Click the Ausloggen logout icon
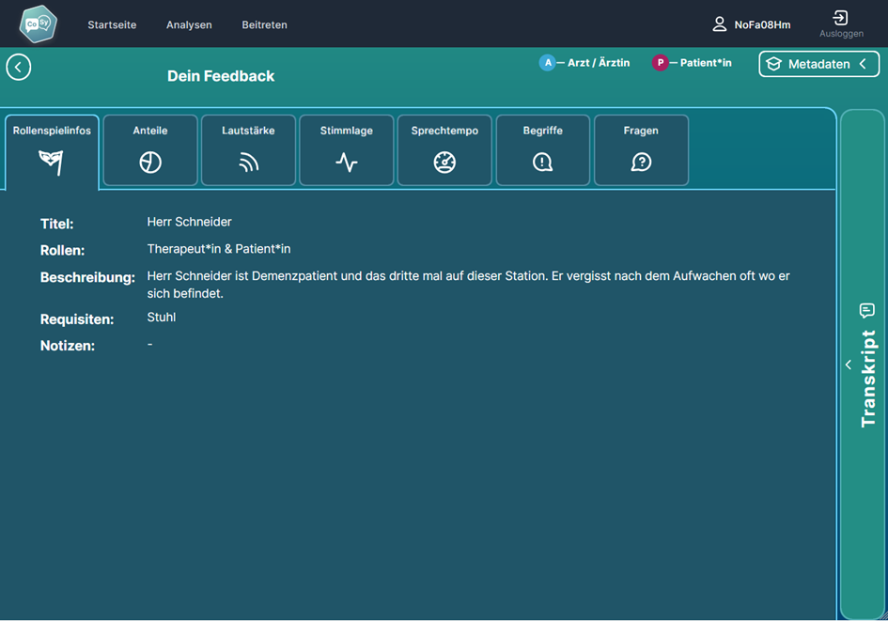This screenshot has width=888, height=621. 840,18
